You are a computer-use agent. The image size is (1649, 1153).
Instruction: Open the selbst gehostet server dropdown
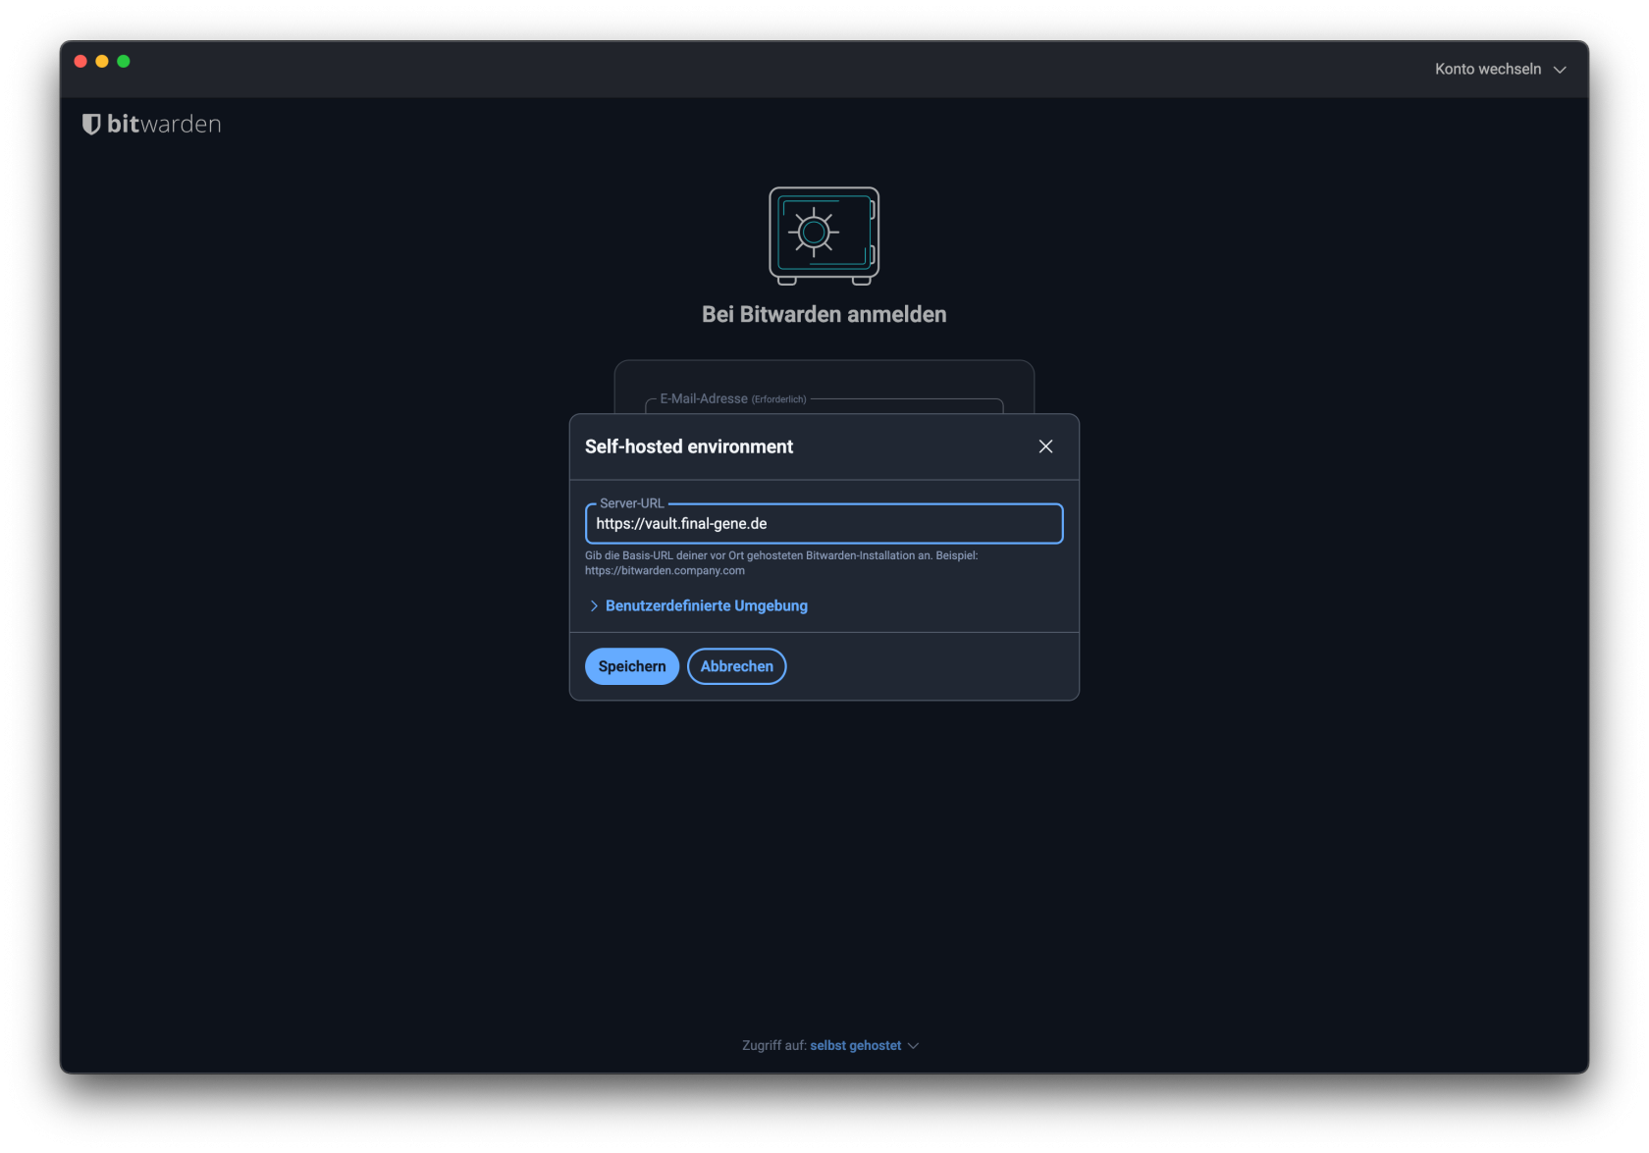coord(854,1045)
